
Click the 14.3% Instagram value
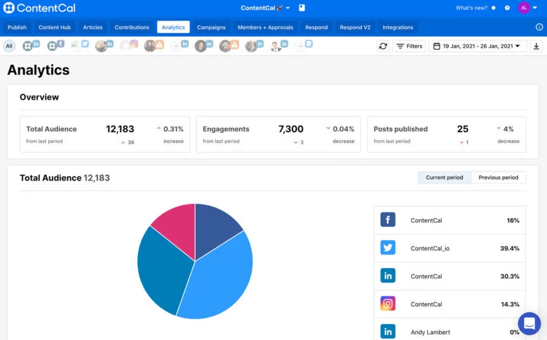(x=510, y=304)
